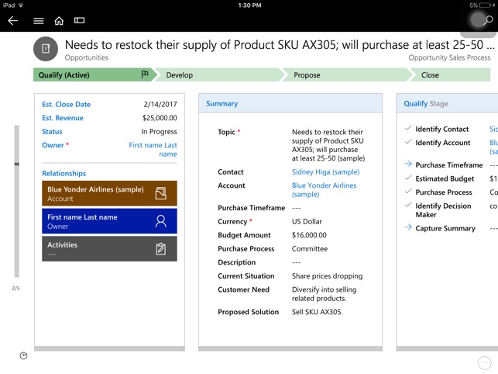Viewport: 498px width, 374px height.
Task: Open the hamburger navigation menu
Action: coord(39,21)
